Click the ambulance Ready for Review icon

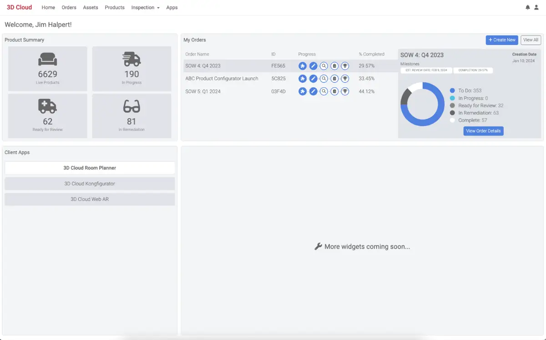(x=47, y=106)
